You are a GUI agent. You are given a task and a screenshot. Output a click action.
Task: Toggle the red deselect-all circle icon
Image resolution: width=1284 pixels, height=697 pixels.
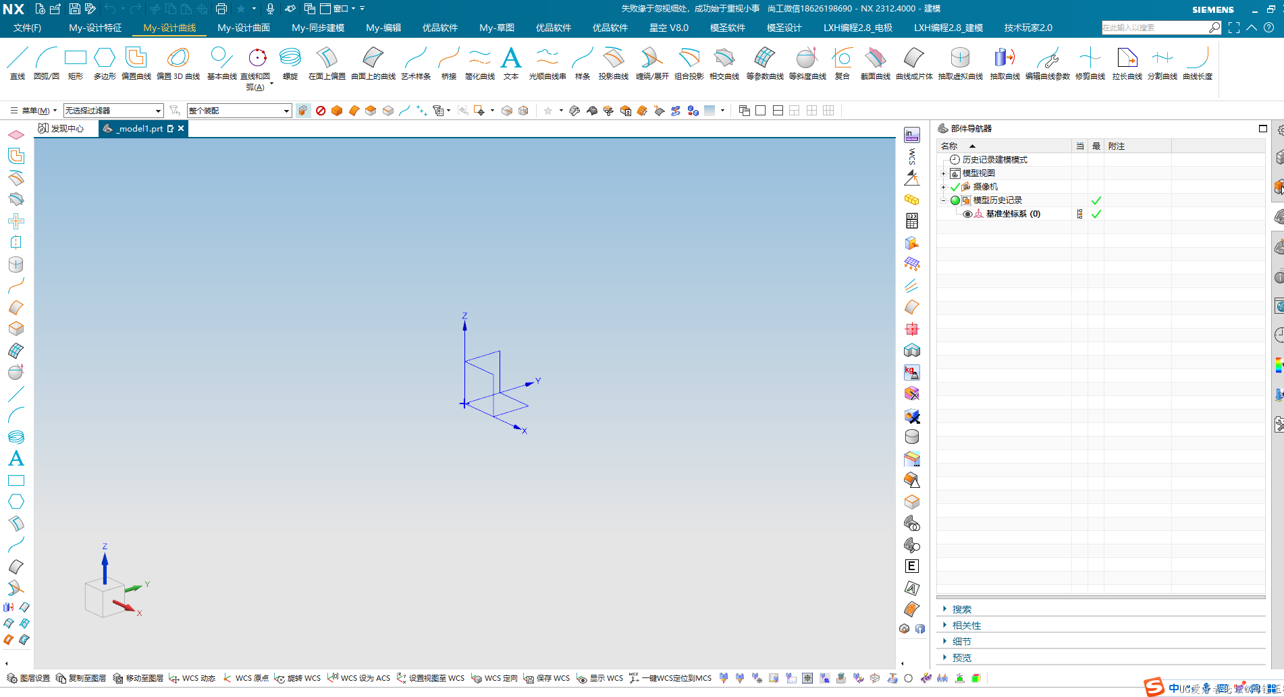[321, 111]
